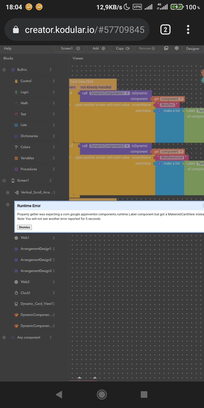The height and width of the screenshot is (408, 204).
Task: Open the Colors blocks category
Action: (x=25, y=147)
